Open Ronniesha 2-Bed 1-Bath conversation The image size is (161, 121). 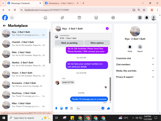[x=24, y=85]
